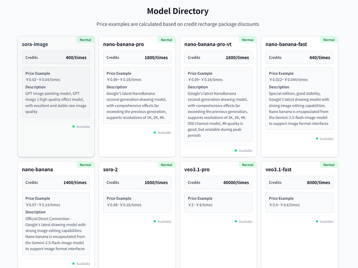Click the 1800/times value on nano-banana-pro-vt card
This screenshot has width=358, height=268.
(237, 58)
